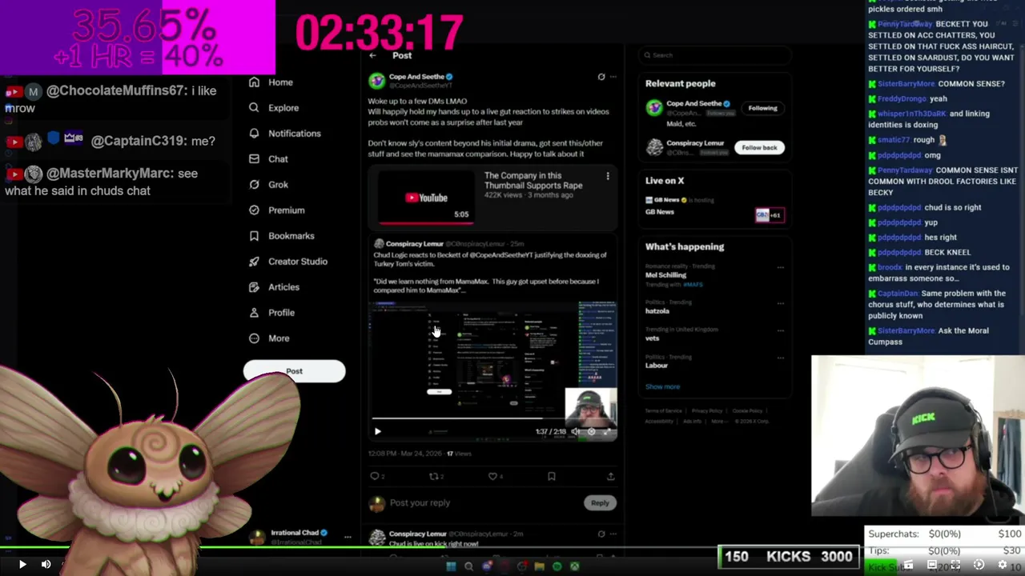Open GB News live thumbnail
1025x576 pixels.
tap(770, 214)
